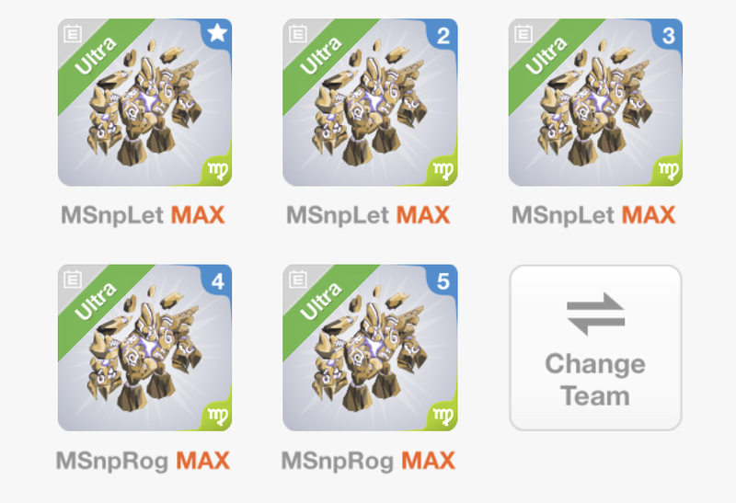Viewport: 736px width, 503px height.
Task: Tap Virgo sign icon on leader card
Action: [x=217, y=171]
